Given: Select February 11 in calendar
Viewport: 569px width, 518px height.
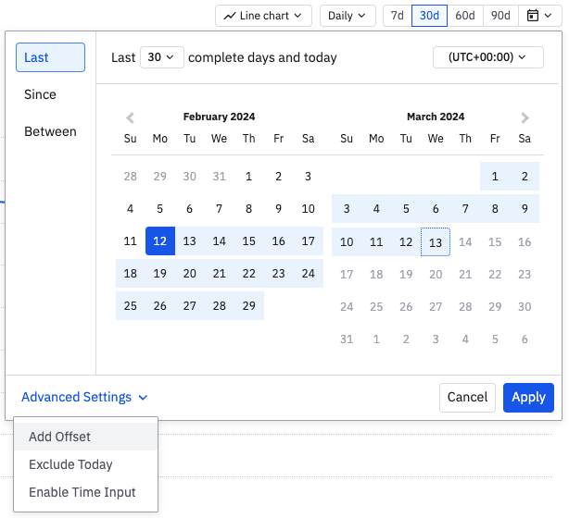Looking at the screenshot, I should coord(131,240).
